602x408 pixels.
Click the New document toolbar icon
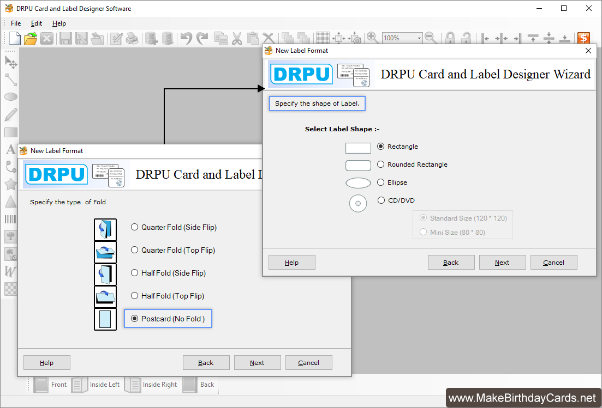15,38
